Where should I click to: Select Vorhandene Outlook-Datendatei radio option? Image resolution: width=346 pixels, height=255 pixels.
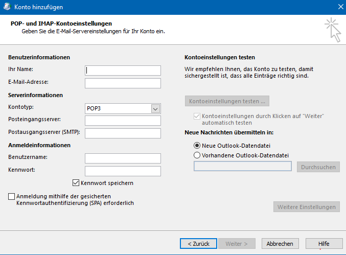pyautogui.click(x=197, y=155)
